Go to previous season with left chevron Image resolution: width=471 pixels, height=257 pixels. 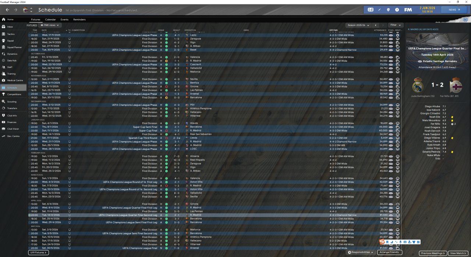click(375, 25)
